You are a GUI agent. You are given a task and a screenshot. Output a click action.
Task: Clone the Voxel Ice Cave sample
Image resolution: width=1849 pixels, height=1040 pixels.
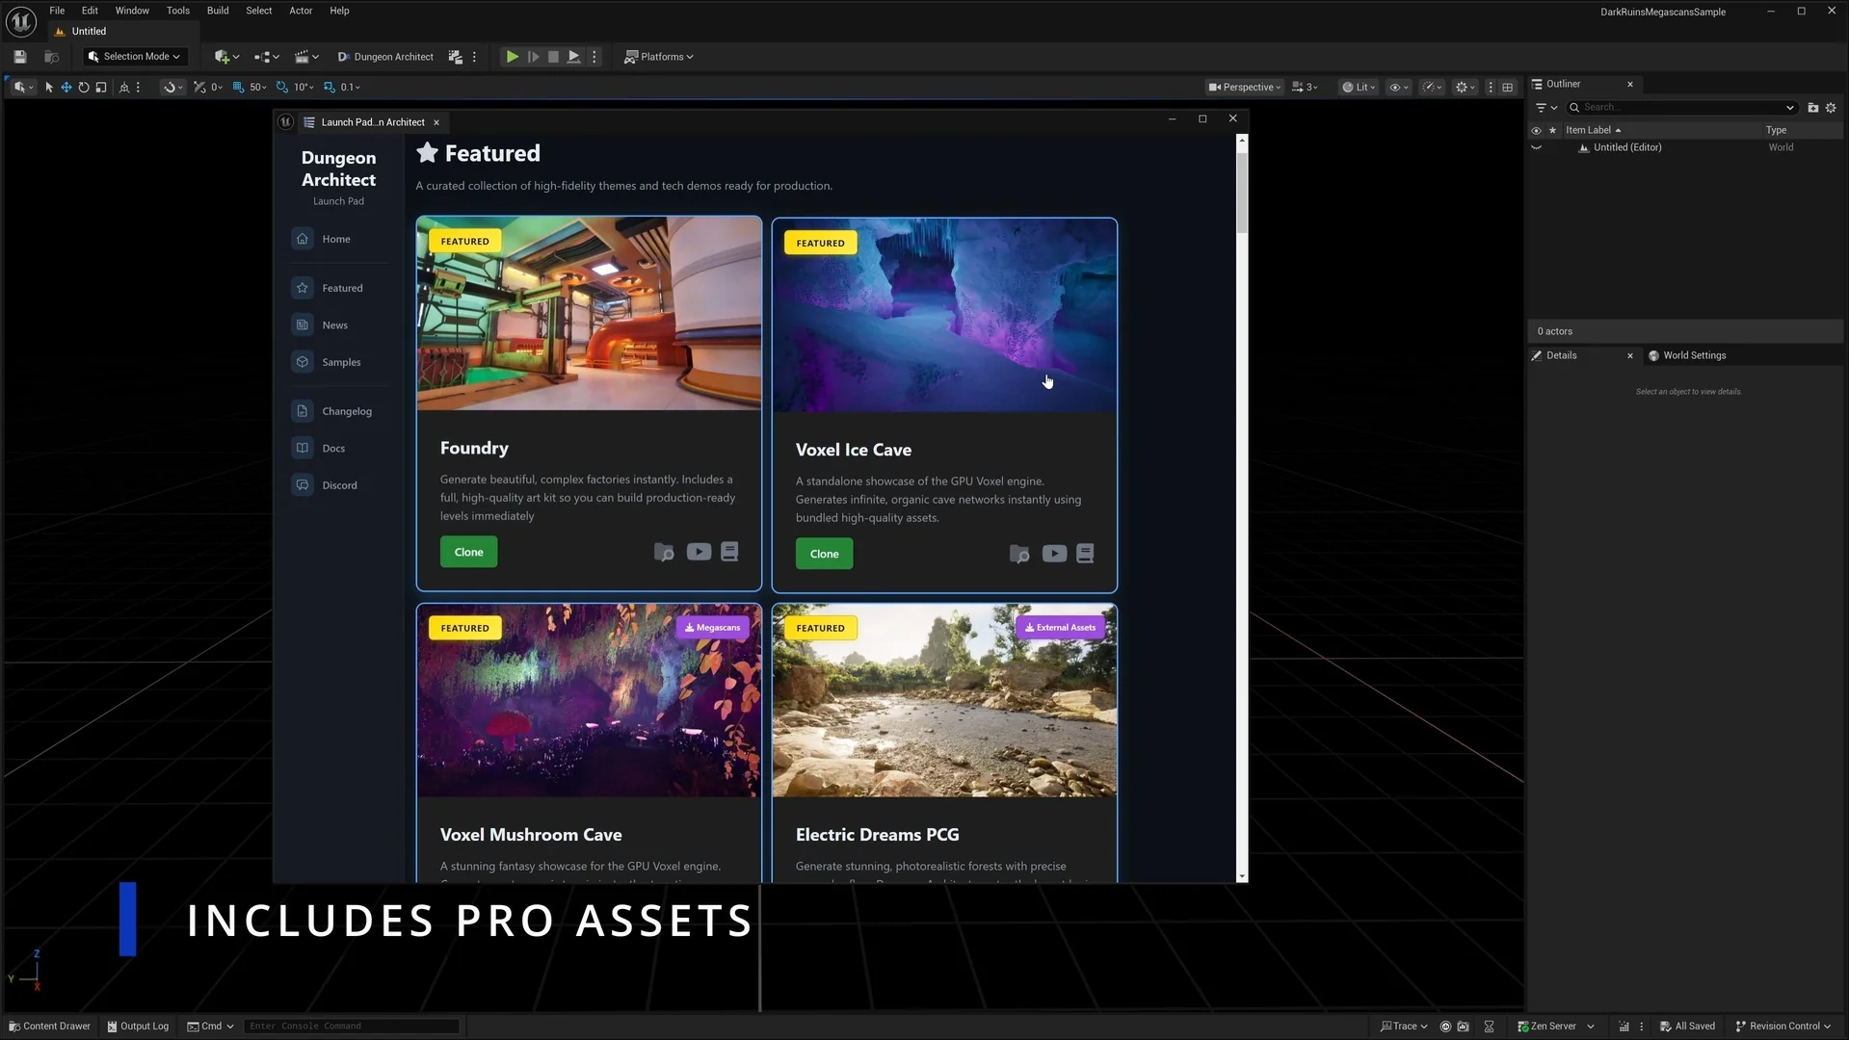tap(824, 554)
